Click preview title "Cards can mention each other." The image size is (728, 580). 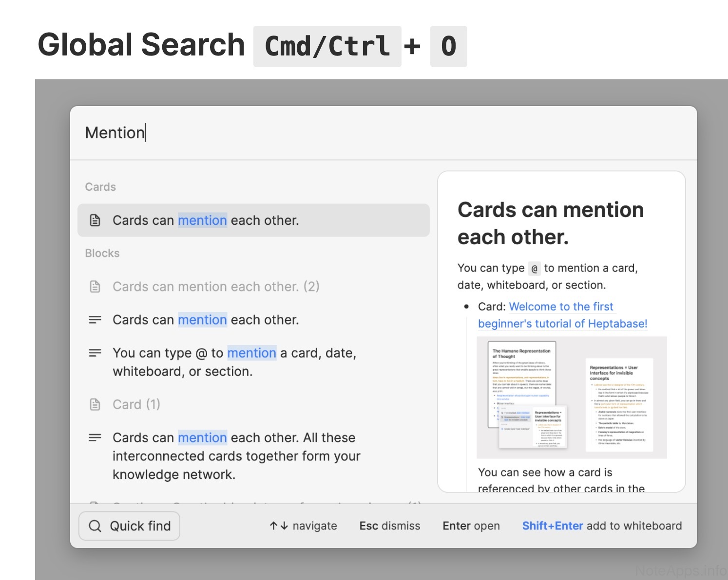tap(551, 223)
